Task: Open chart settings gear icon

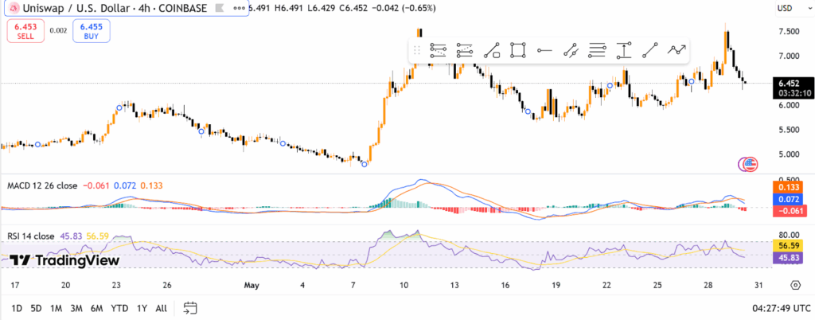Action: (x=795, y=285)
